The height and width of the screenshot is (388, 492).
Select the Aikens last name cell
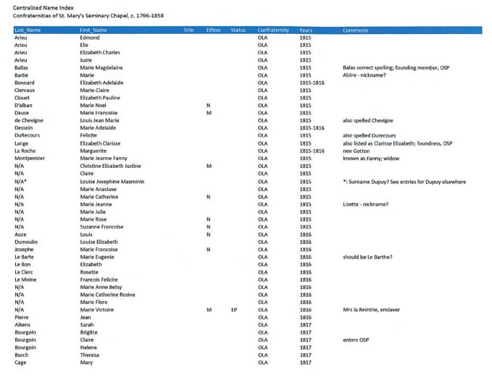tap(23, 324)
